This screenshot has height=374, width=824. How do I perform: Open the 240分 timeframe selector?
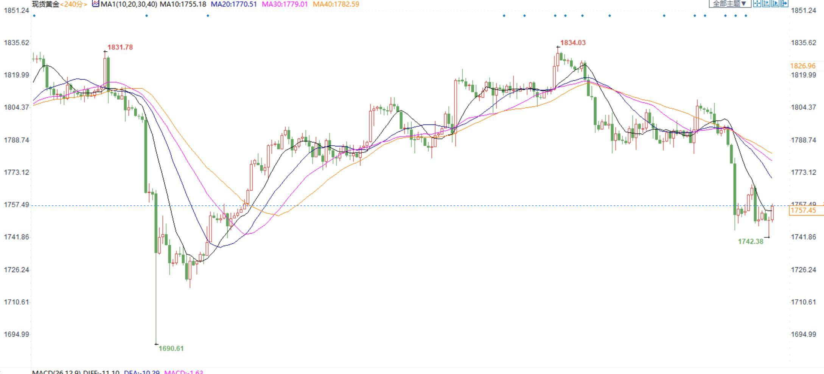point(74,5)
